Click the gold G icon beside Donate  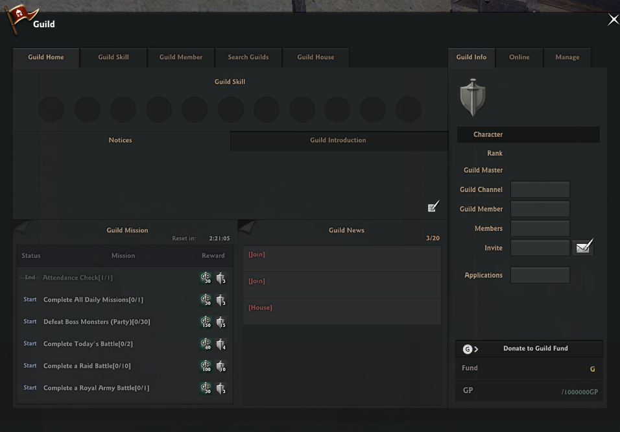click(468, 349)
